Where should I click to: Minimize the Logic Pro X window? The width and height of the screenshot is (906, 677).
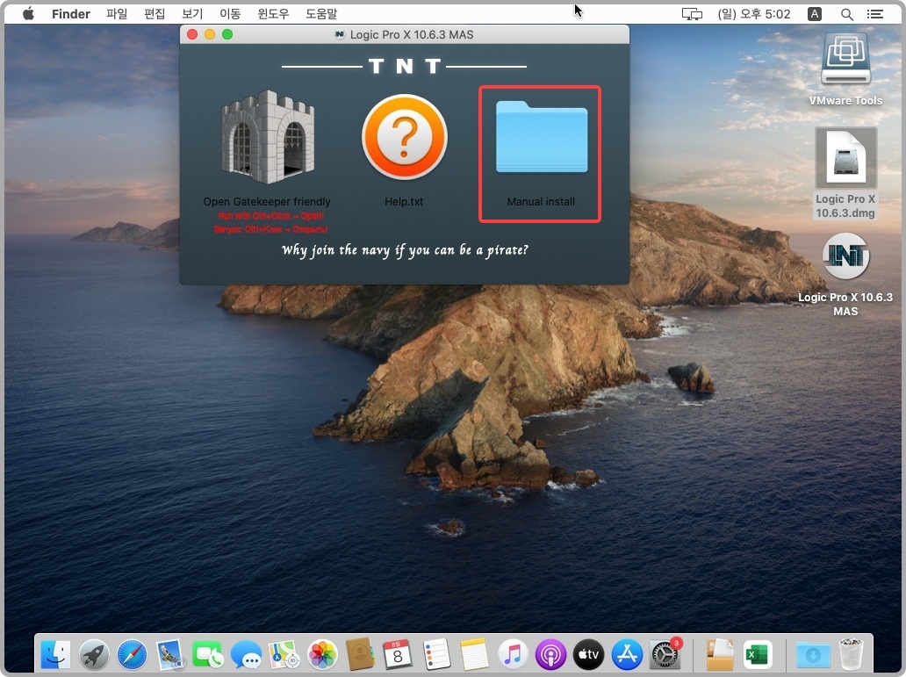[210, 35]
